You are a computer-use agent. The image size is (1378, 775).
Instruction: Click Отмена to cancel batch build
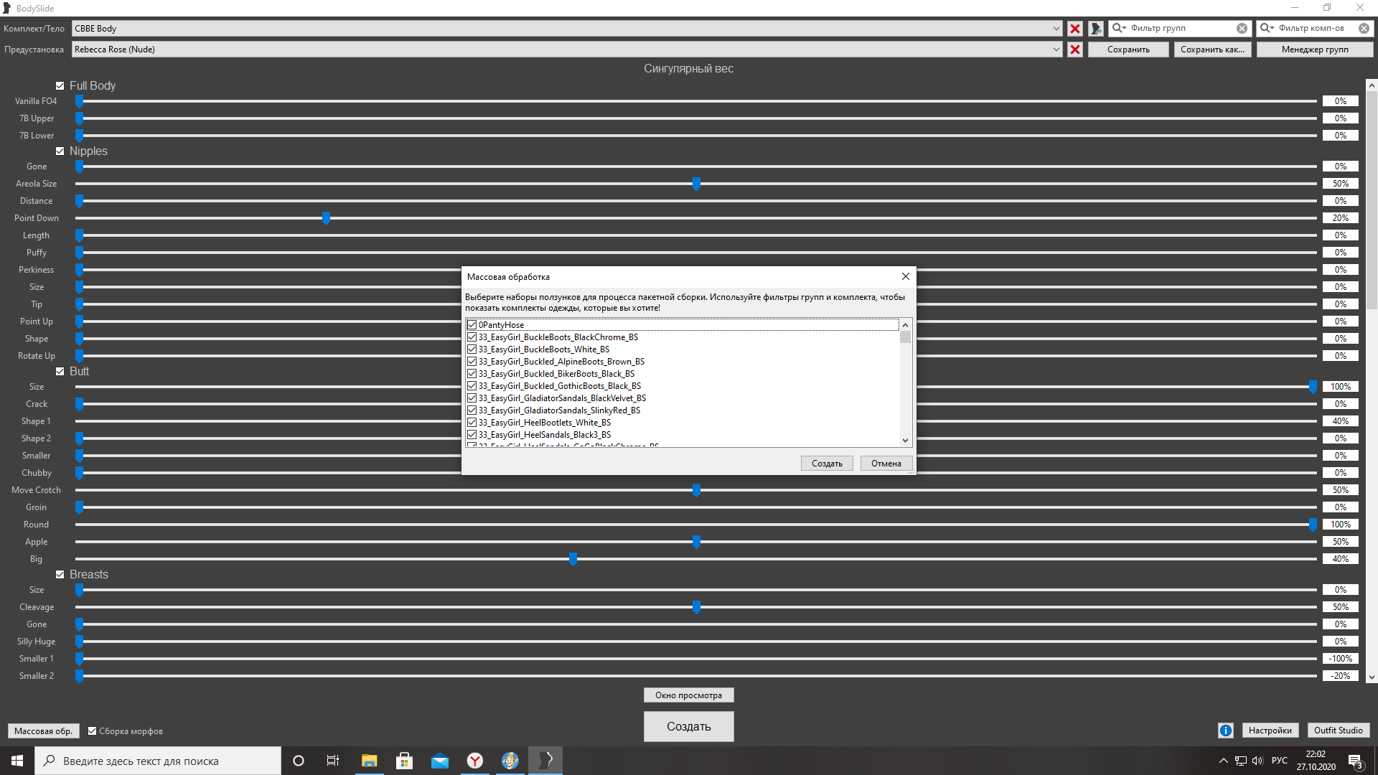(x=886, y=464)
